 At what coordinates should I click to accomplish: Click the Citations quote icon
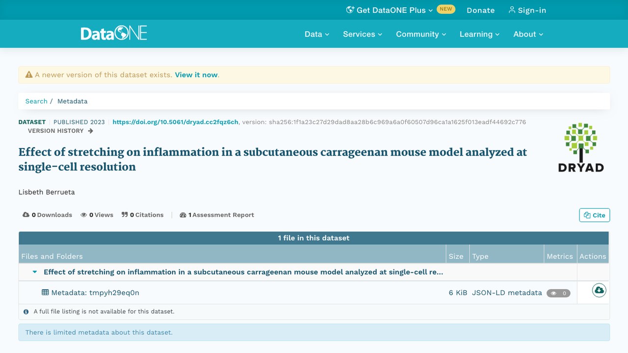pos(125,215)
